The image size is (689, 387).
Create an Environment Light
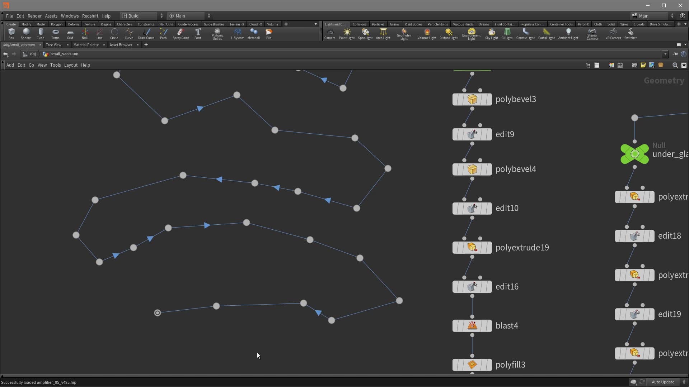pos(471,34)
